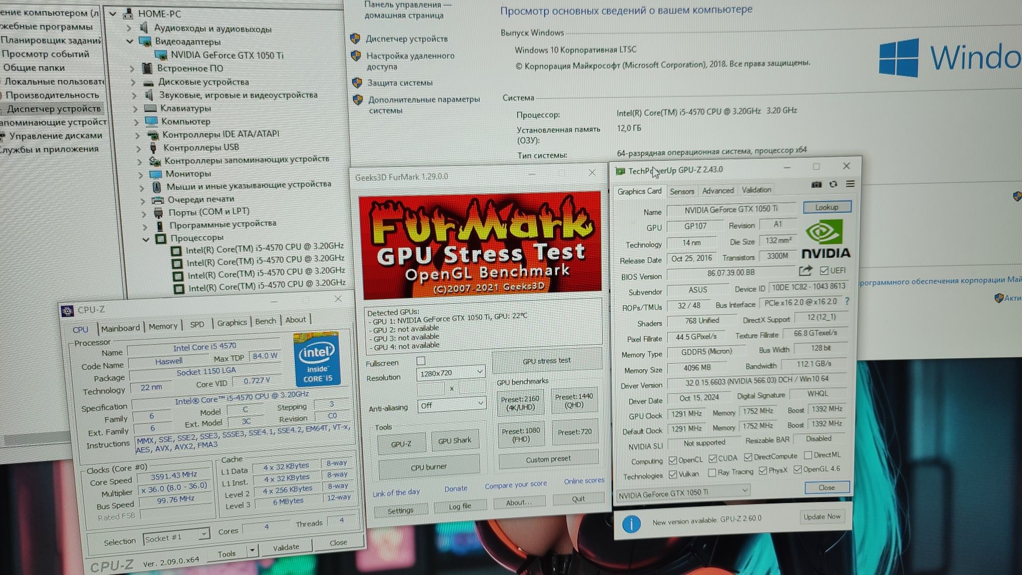Toggle the DirectCompute checkbox

point(748,457)
